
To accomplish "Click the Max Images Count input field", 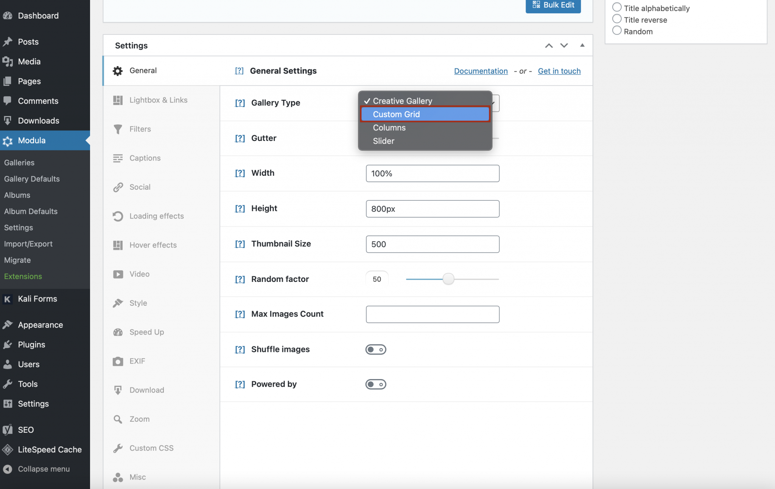I will [432, 314].
